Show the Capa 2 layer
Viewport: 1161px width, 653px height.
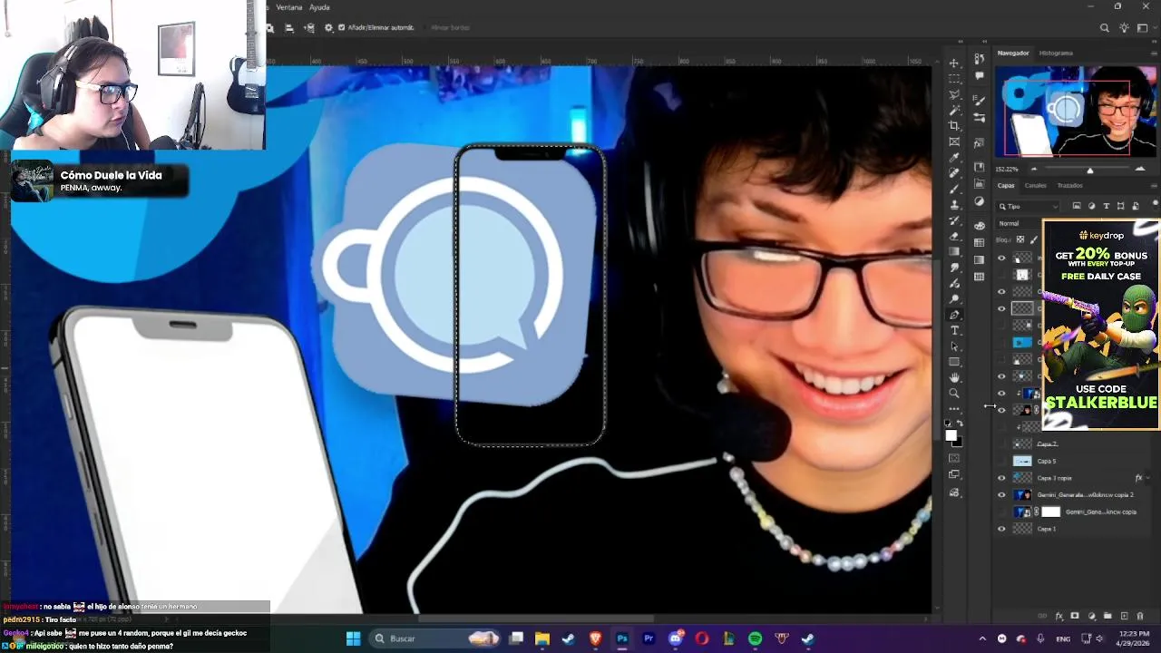[1001, 443]
